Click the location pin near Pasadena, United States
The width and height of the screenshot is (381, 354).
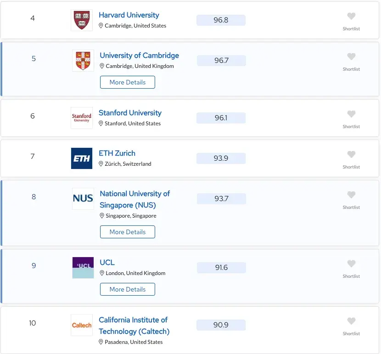click(x=101, y=342)
